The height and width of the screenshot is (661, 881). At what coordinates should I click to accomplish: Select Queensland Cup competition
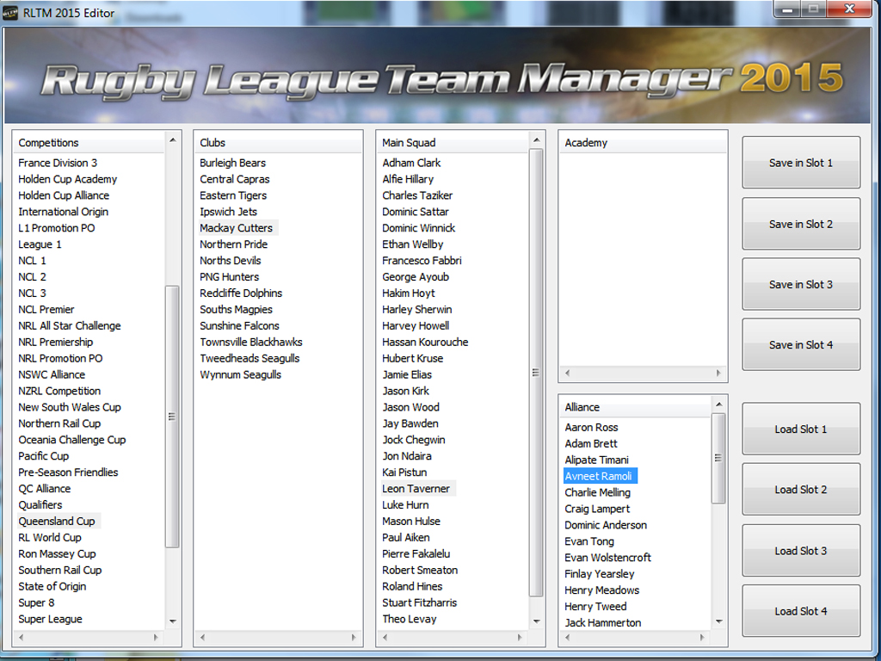tap(58, 521)
